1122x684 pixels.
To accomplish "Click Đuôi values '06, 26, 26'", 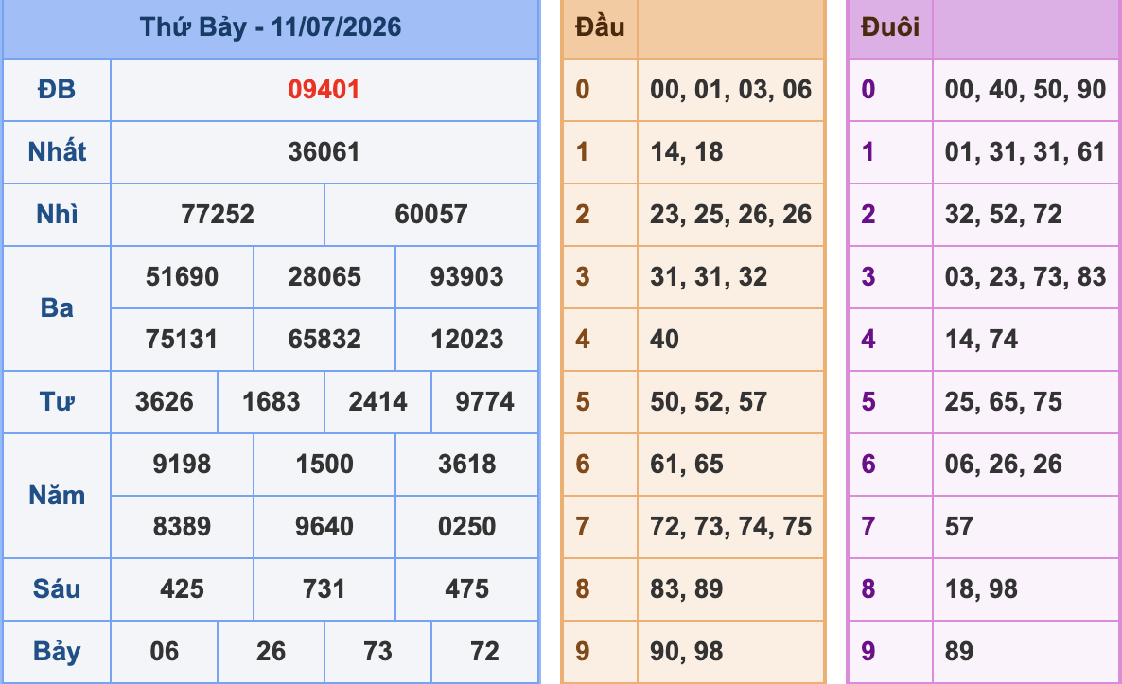I will pyautogui.click(x=1003, y=464).
